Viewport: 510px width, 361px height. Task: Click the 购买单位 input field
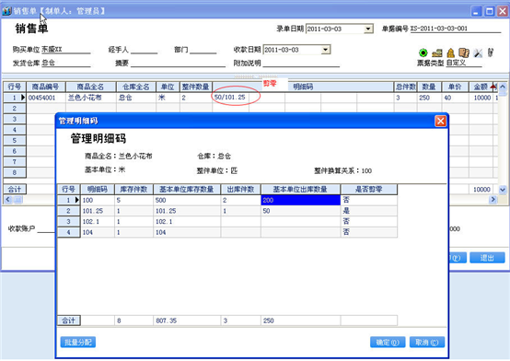66,50
